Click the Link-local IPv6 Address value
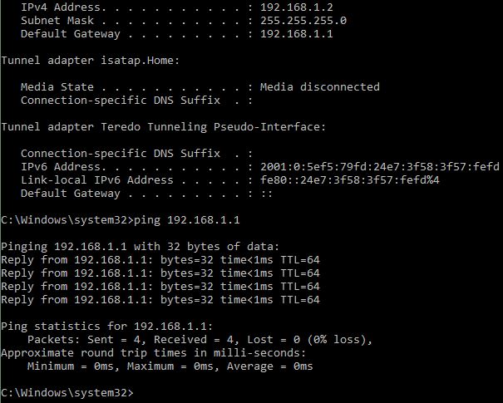The width and height of the screenshot is (503, 403). (349, 180)
